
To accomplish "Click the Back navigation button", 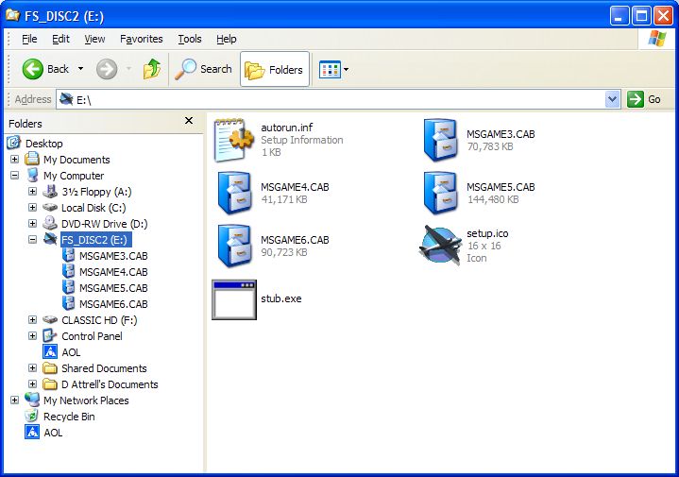I will (46, 69).
